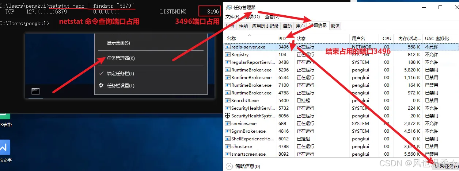This screenshot has width=459, height=171.
Task: Click the sihost.exe process icon
Action: 228,147
